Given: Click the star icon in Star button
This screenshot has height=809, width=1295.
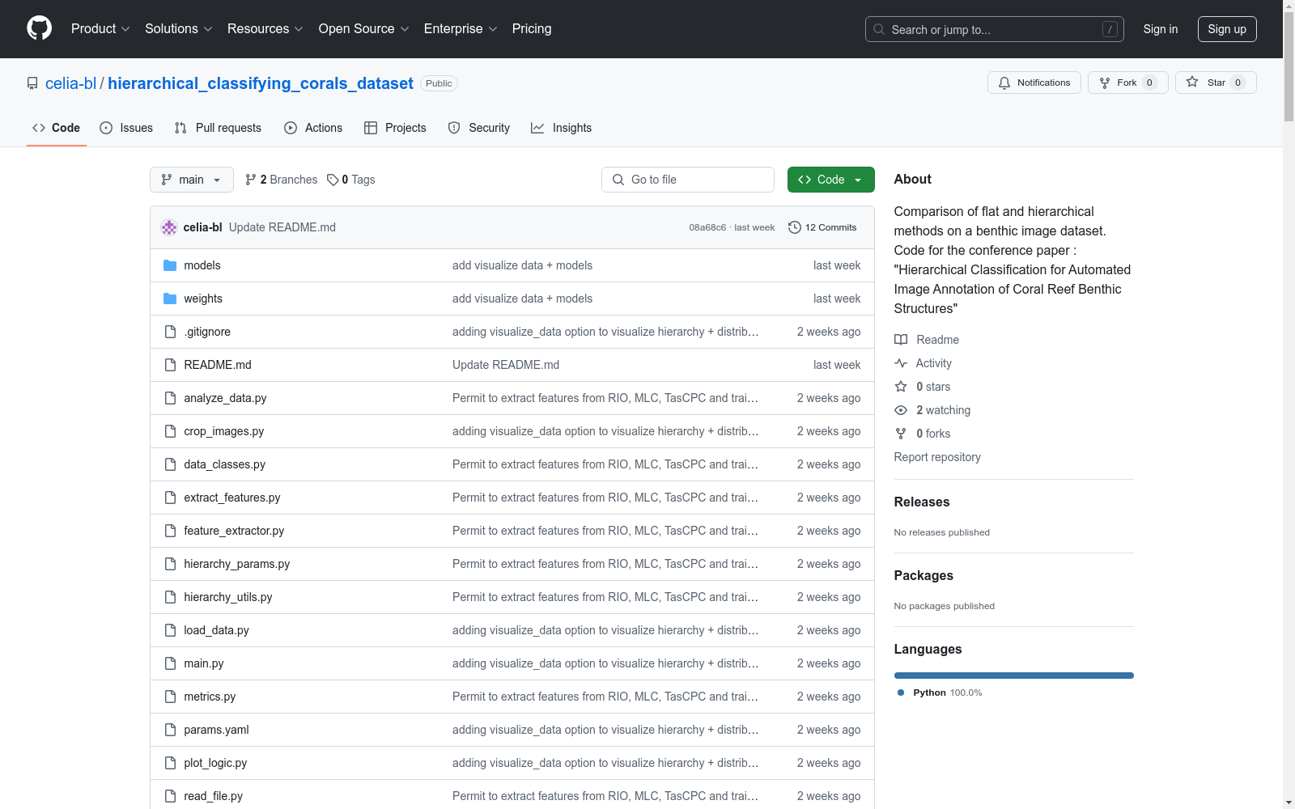Looking at the screenshot, I should (1192, 82).
